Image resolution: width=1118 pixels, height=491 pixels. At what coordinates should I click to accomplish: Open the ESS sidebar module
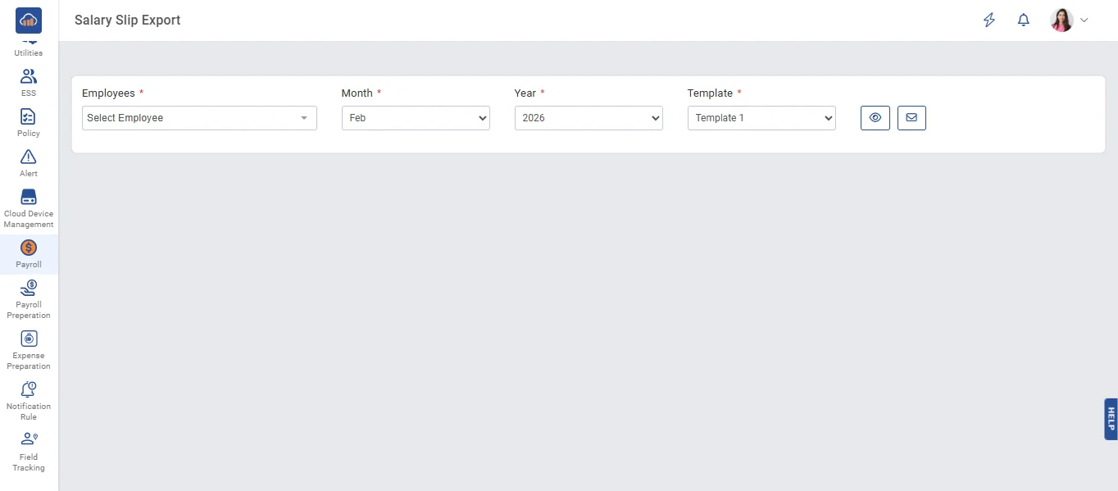point(29,82)
